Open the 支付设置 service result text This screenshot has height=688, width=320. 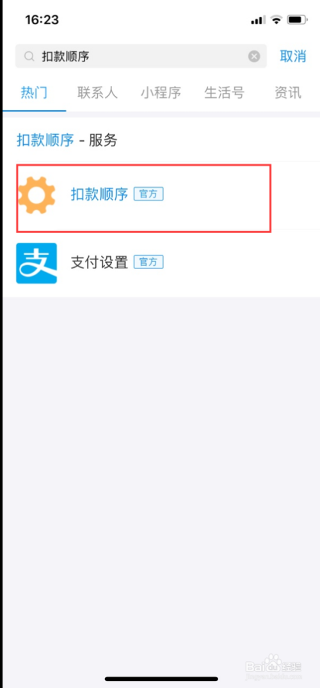click(x=99, y=263)
